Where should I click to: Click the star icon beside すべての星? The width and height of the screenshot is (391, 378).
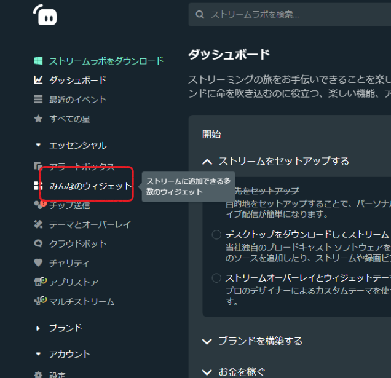[38, 119]
